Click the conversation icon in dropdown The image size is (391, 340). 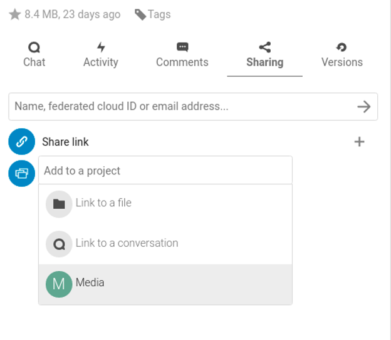(59, 244)
